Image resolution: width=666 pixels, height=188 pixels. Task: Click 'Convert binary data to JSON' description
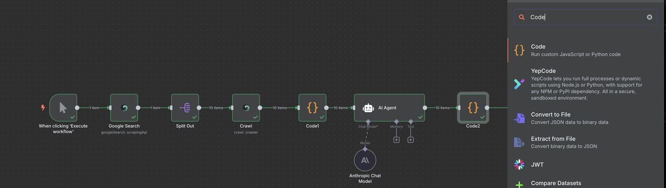563,146
